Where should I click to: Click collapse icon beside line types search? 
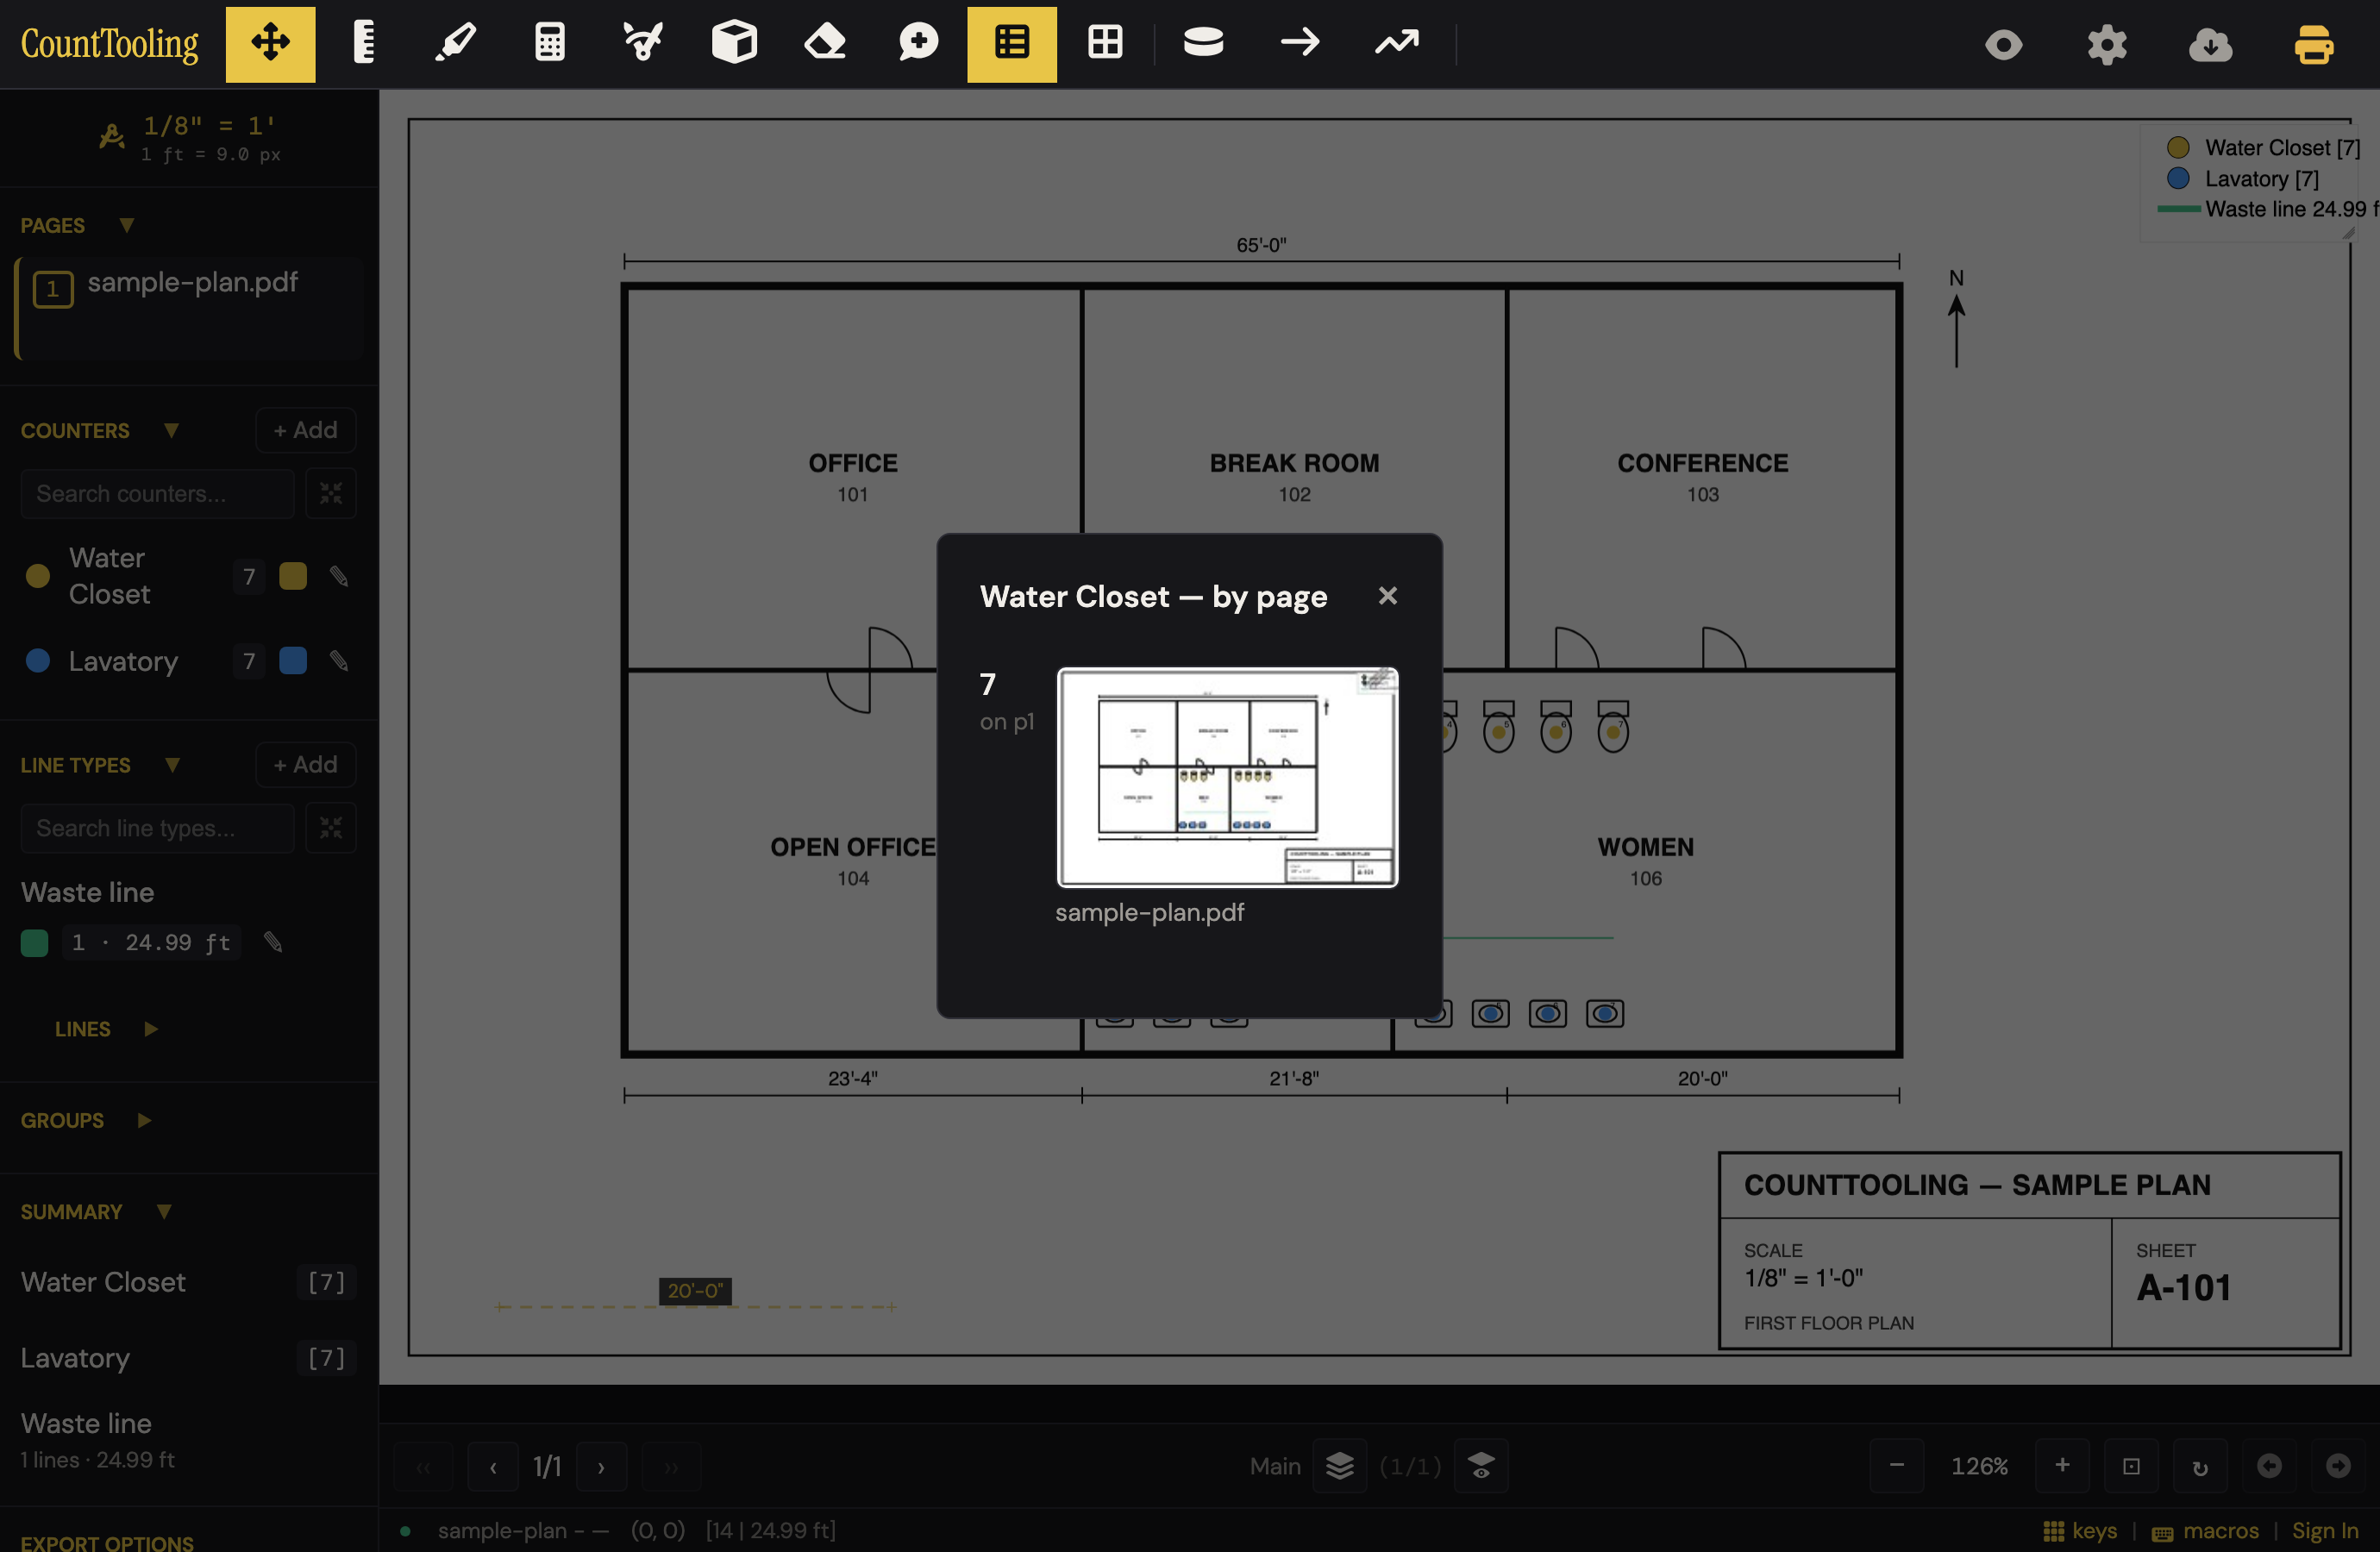coord(331,828)
